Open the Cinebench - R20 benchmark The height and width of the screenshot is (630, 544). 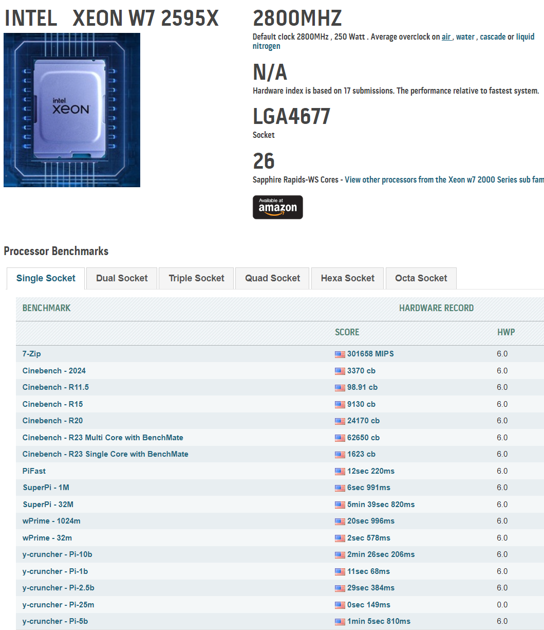coord(52,421)
